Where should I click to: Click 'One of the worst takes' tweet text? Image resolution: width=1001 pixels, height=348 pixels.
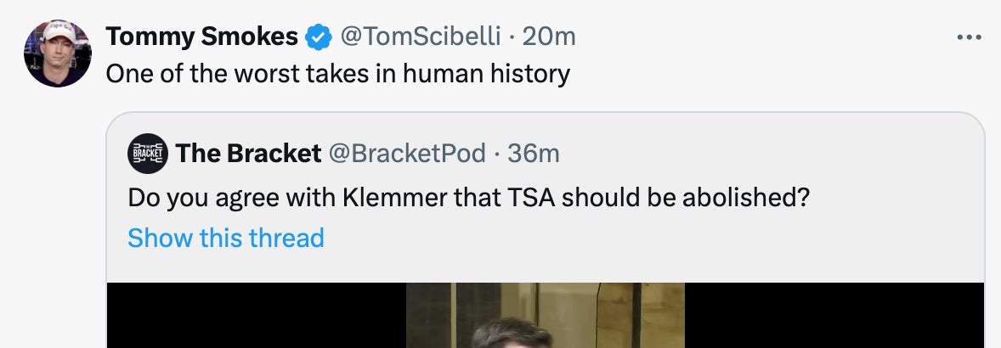tap(337, 74)
